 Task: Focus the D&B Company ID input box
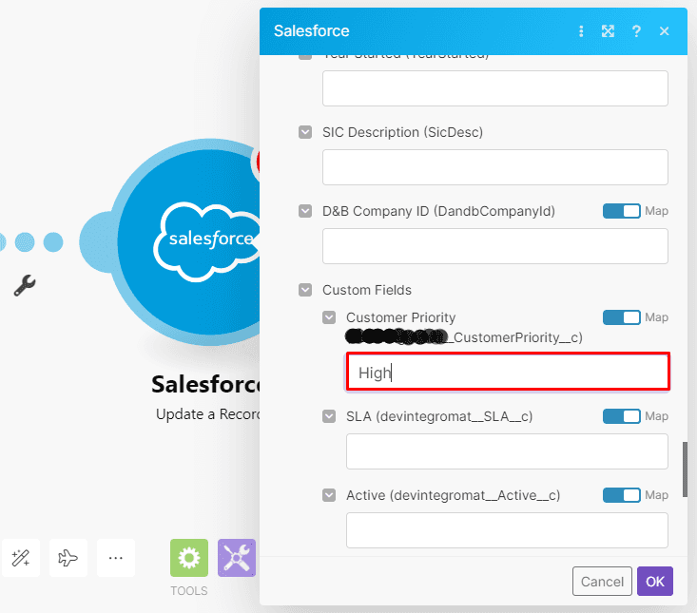(x=495, y=246)
